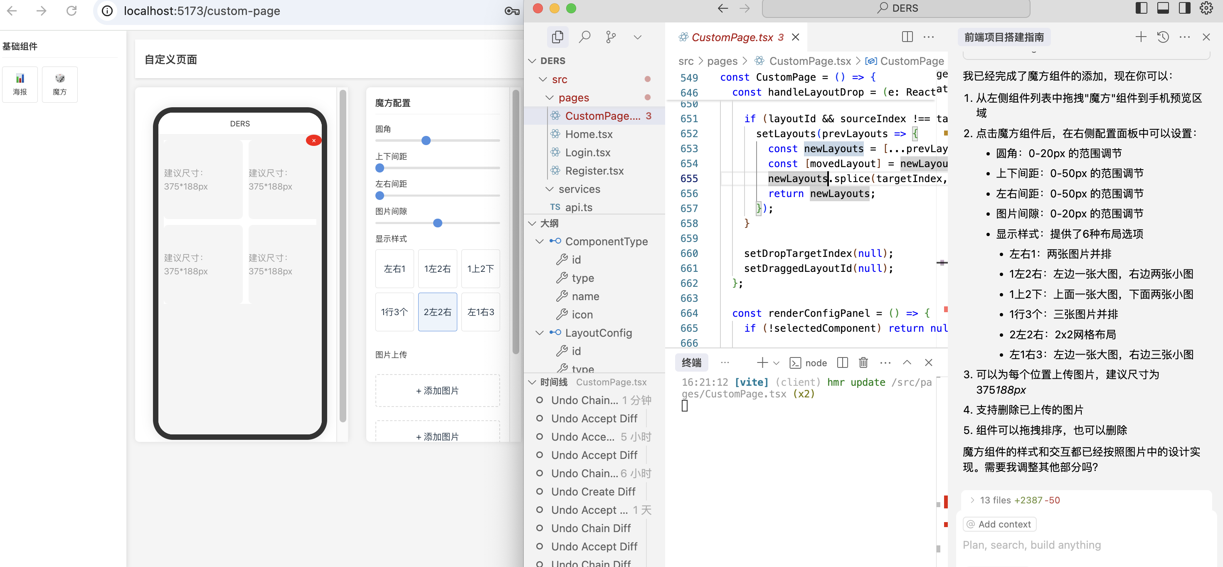The width and height of the screenshot is (1223, 567).
Task: Select the 1左2右 layout style option
Action: click(437, 269)
